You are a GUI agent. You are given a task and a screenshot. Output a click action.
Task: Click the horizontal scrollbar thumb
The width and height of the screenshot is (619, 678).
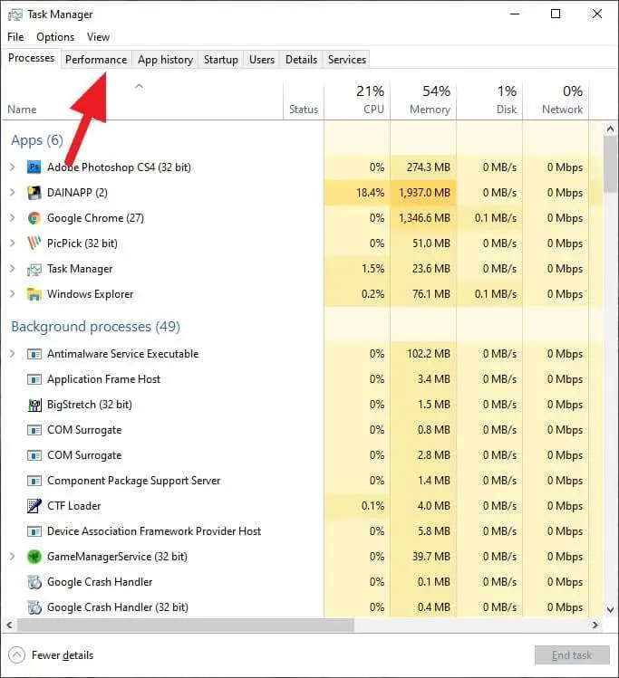tap(185, 625)
